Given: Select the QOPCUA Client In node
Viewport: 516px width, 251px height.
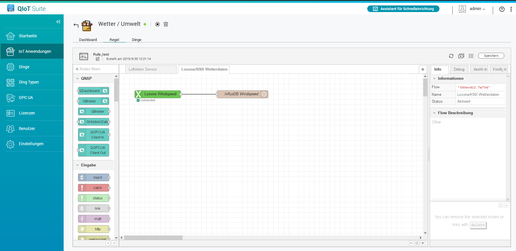Looking at the screenshot, I should 93,135.
